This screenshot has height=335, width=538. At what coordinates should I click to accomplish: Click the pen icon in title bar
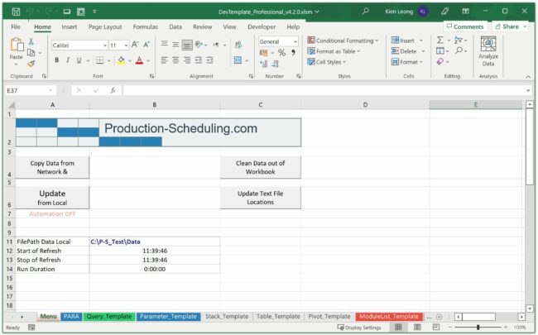click(x=445, y=12)
